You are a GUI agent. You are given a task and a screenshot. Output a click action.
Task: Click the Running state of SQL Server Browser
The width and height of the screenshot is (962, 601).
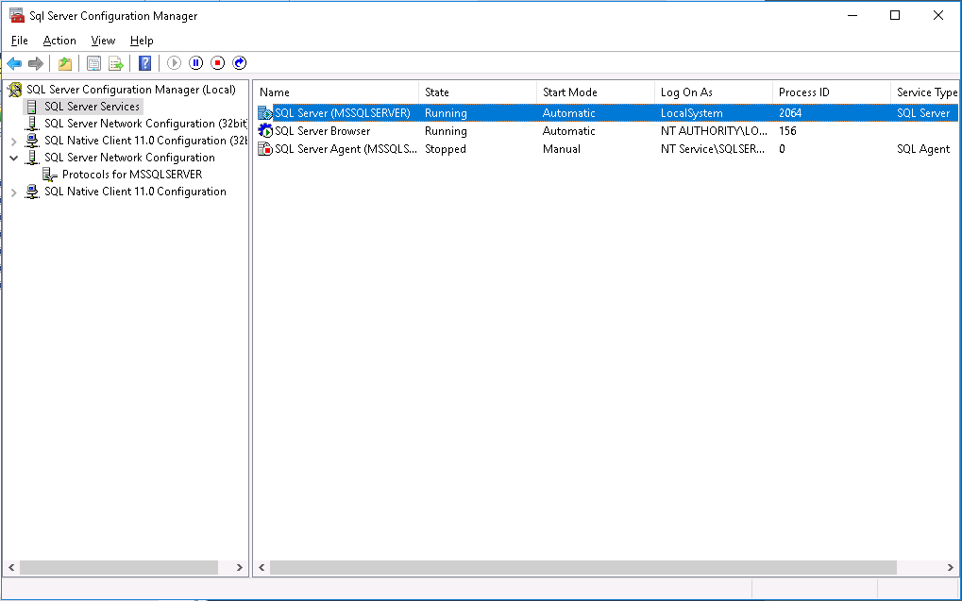click(x=446, y=131)
